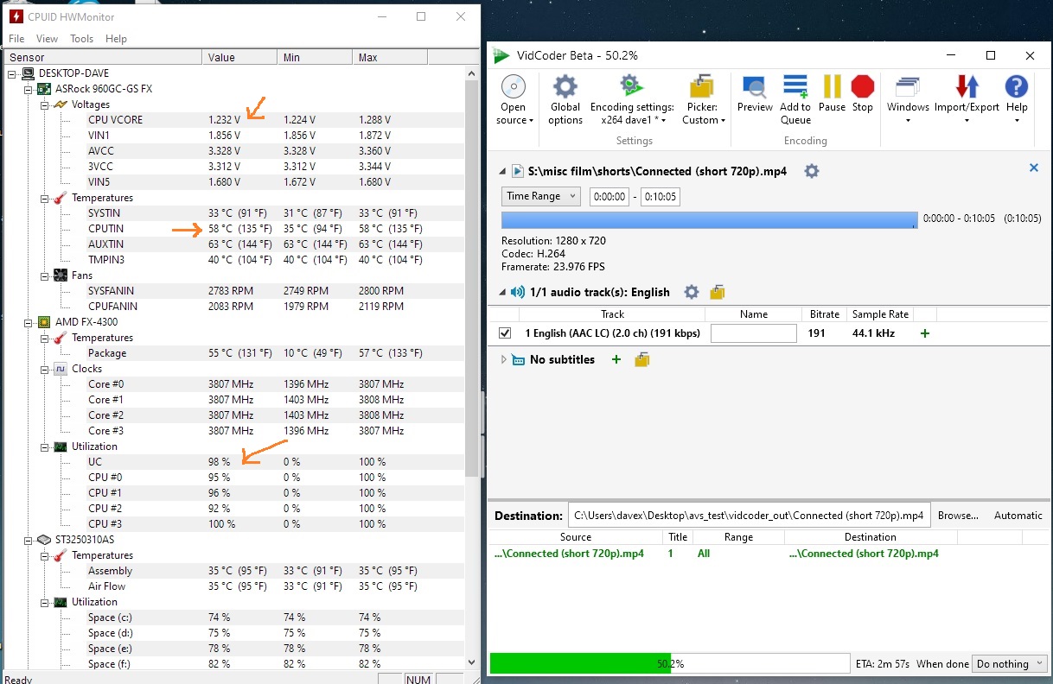Viewport: 1053px width, 684px height.
Task: Click the video file icon beside source path
Action: [518, 171]
